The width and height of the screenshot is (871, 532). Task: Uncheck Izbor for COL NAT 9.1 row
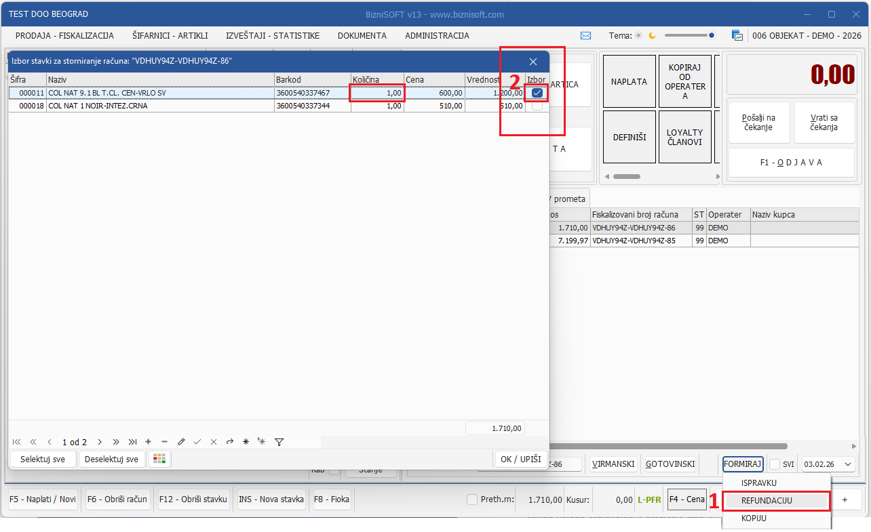(537, 93)
